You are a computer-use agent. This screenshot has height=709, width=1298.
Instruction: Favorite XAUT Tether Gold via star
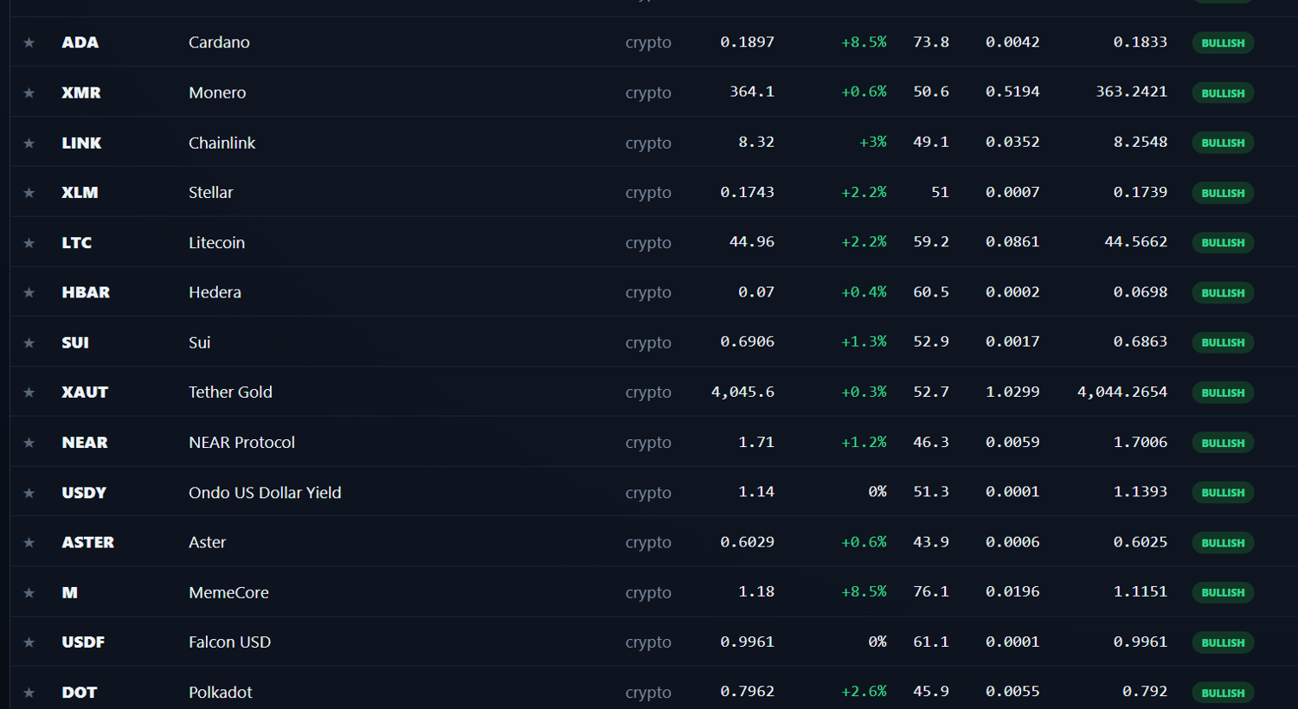coord(29,393)
